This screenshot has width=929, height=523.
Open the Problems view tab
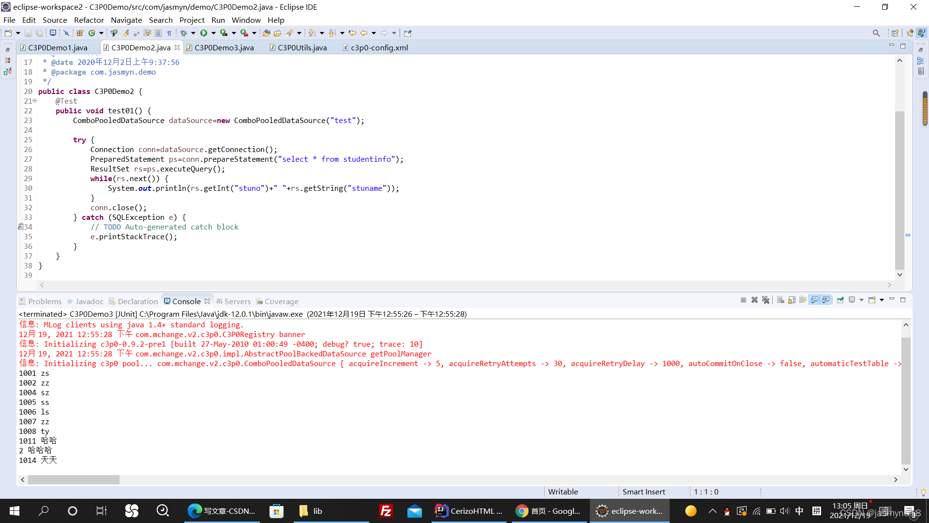[41, 301]
